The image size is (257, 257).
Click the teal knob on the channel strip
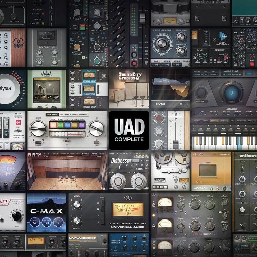(x=97, y=60)
